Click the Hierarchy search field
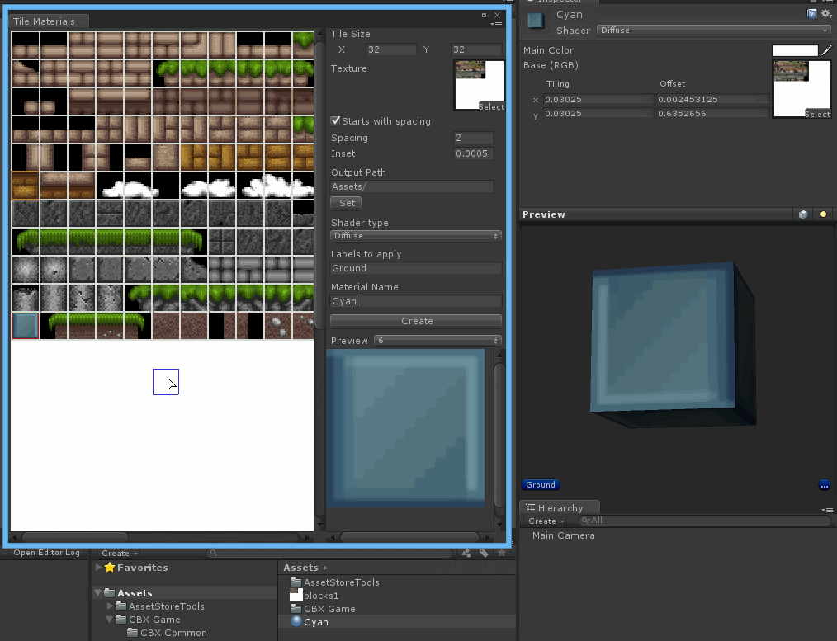Screen dimensions: 837x641 (705, 521)
